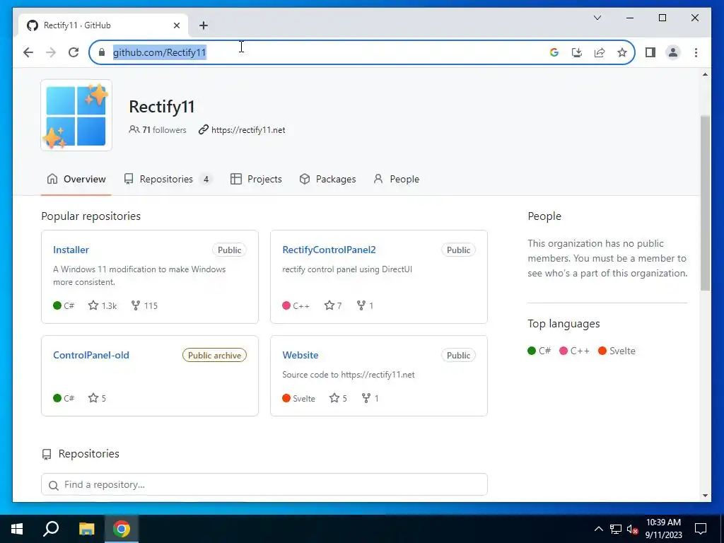
Task: Filter by Svelte in Top languages
Action: (x=617, y=351)
